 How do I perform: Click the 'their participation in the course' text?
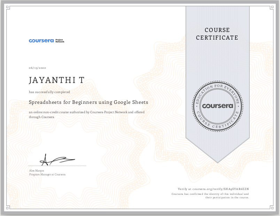[x=227, y=197]
